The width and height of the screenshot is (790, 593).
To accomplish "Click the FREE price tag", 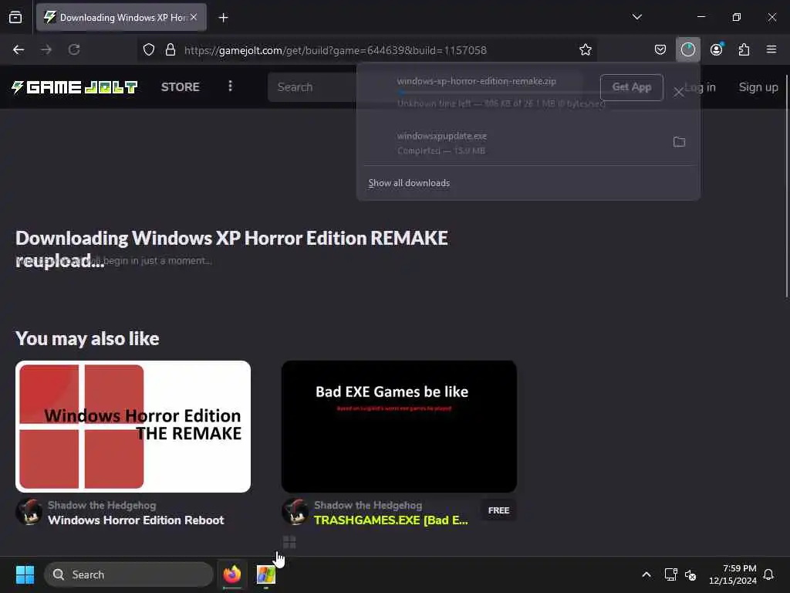I will point(498,510).
